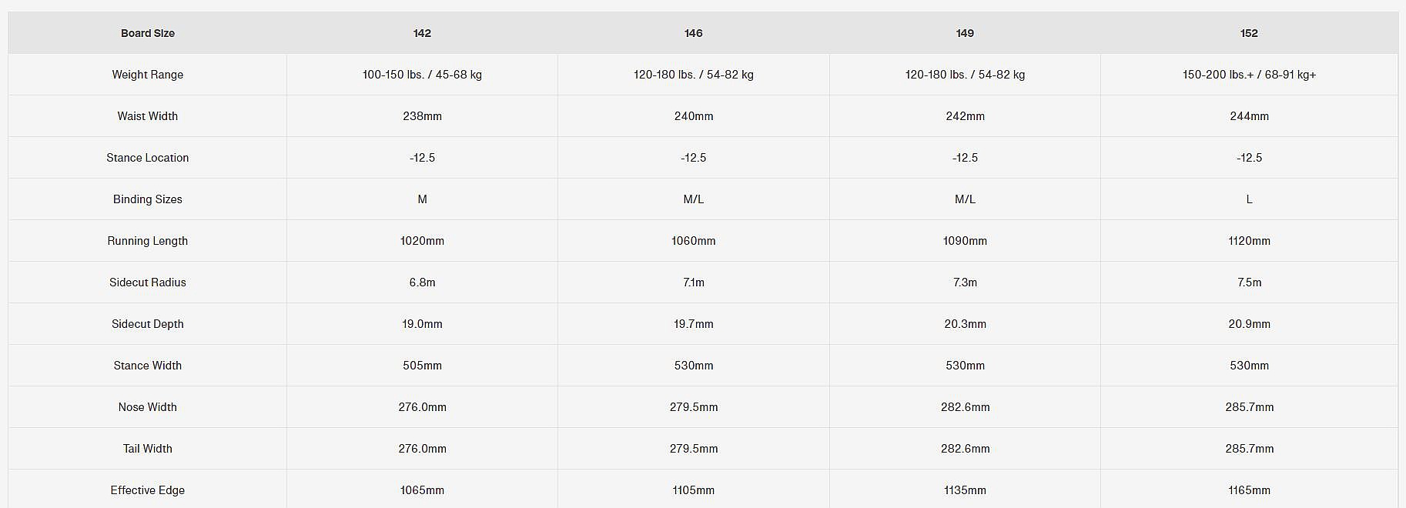Screen dimensions: 1406x508
Task: Select the 146 board size header
Action: [693, 33]
